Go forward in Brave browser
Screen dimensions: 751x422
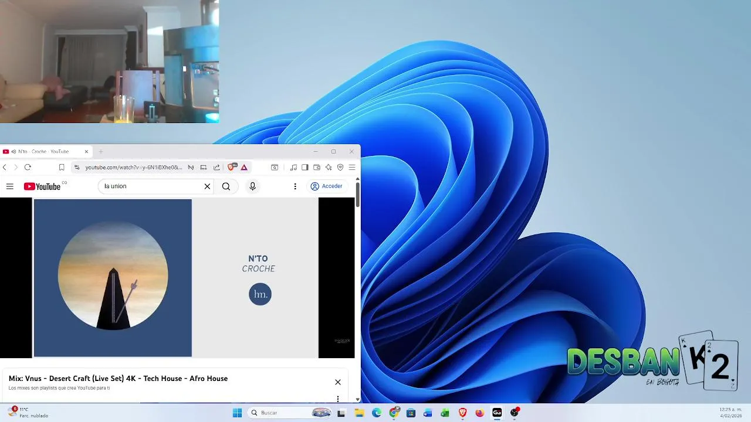click(16, 167)
